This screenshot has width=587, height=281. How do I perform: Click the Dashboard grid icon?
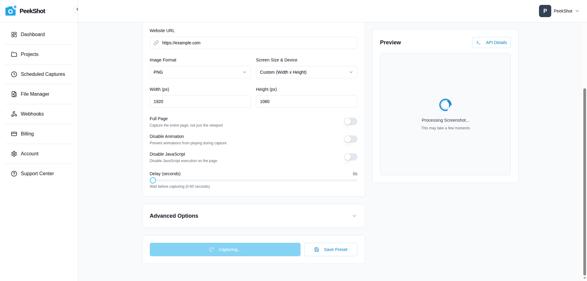pos(14,35)
